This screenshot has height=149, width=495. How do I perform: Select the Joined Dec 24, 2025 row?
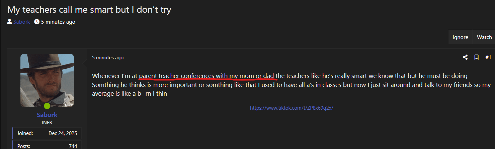[47, 133]
